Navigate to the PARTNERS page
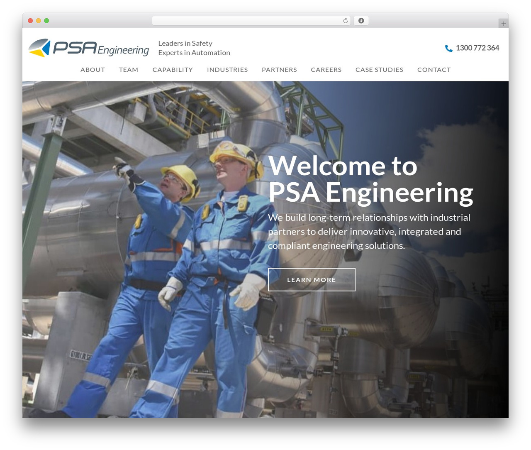 [x=279, y=70]
